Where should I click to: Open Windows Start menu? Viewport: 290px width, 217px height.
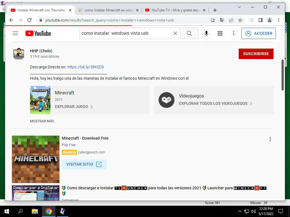tap(7, 211)
